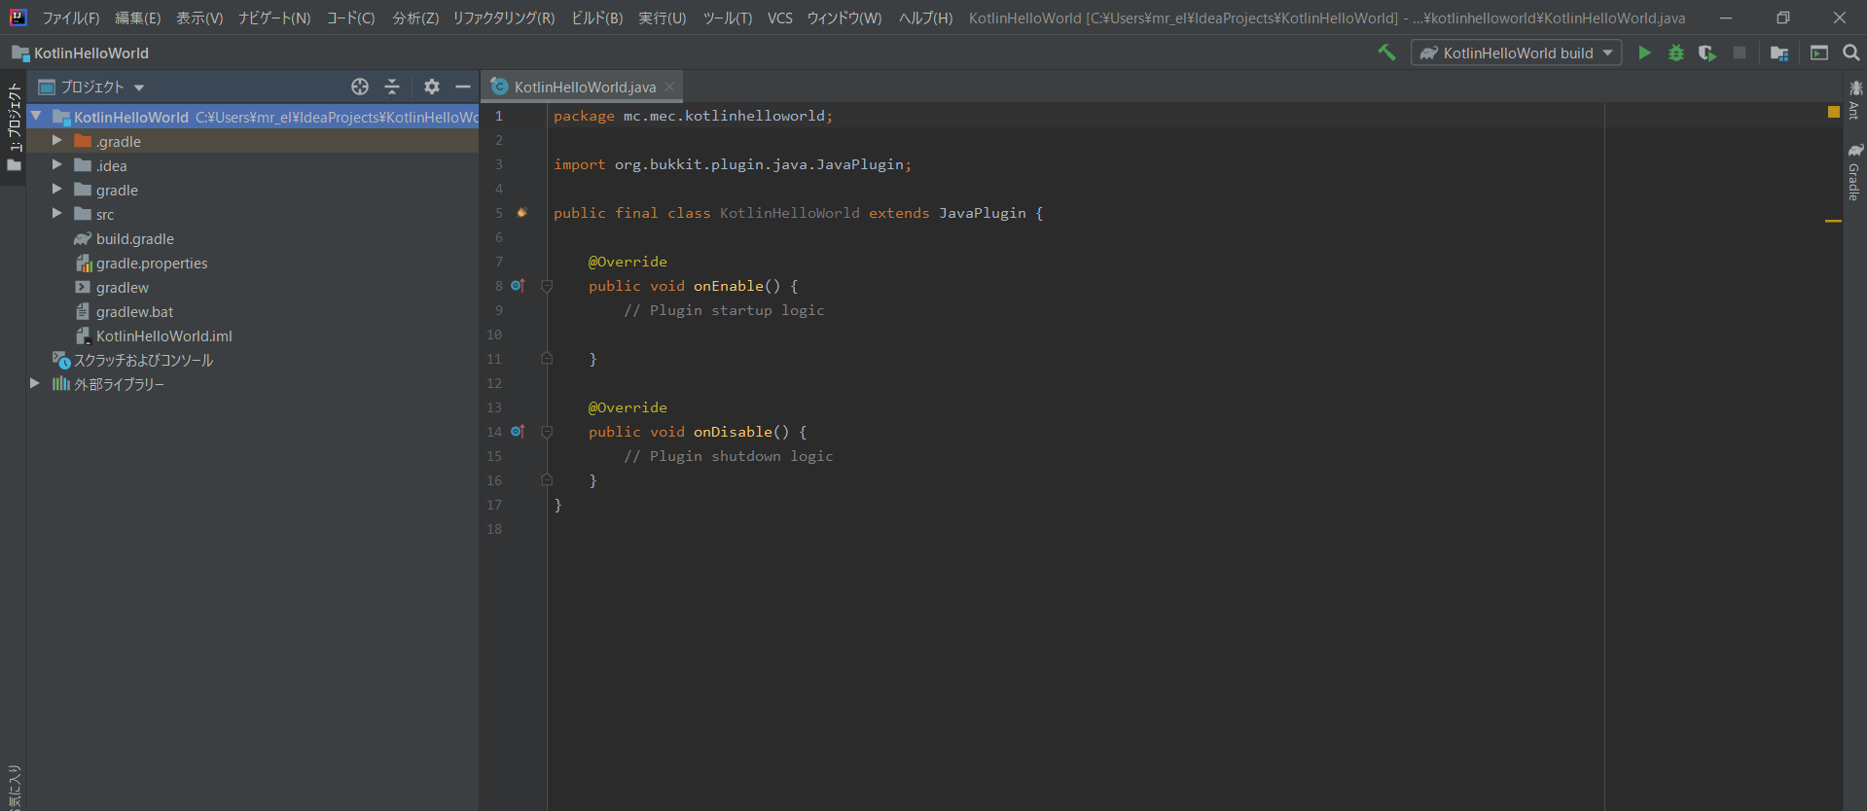Screen dimensions: 1867x811
Task: Select the build.gradle file
Action: (x=134, y=238)
